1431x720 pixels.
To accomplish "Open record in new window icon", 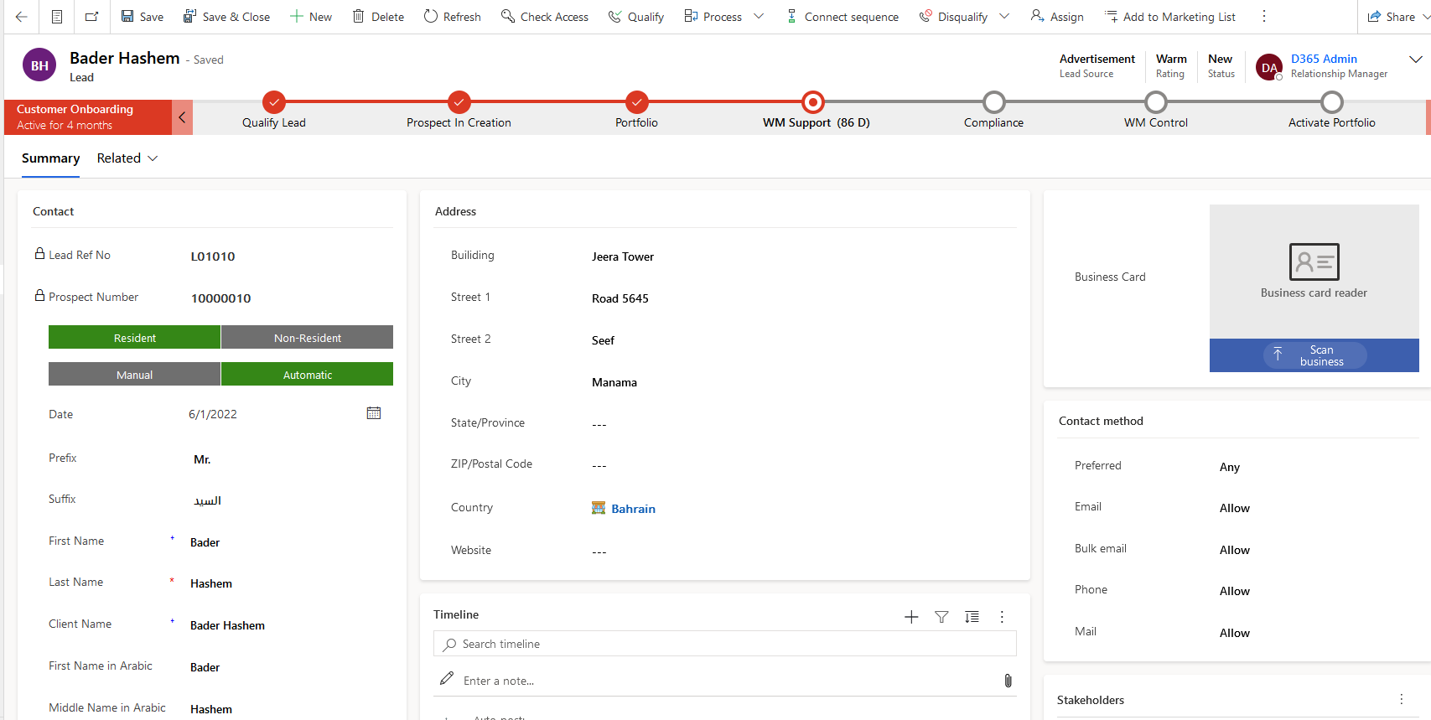I will pos(91,17).
